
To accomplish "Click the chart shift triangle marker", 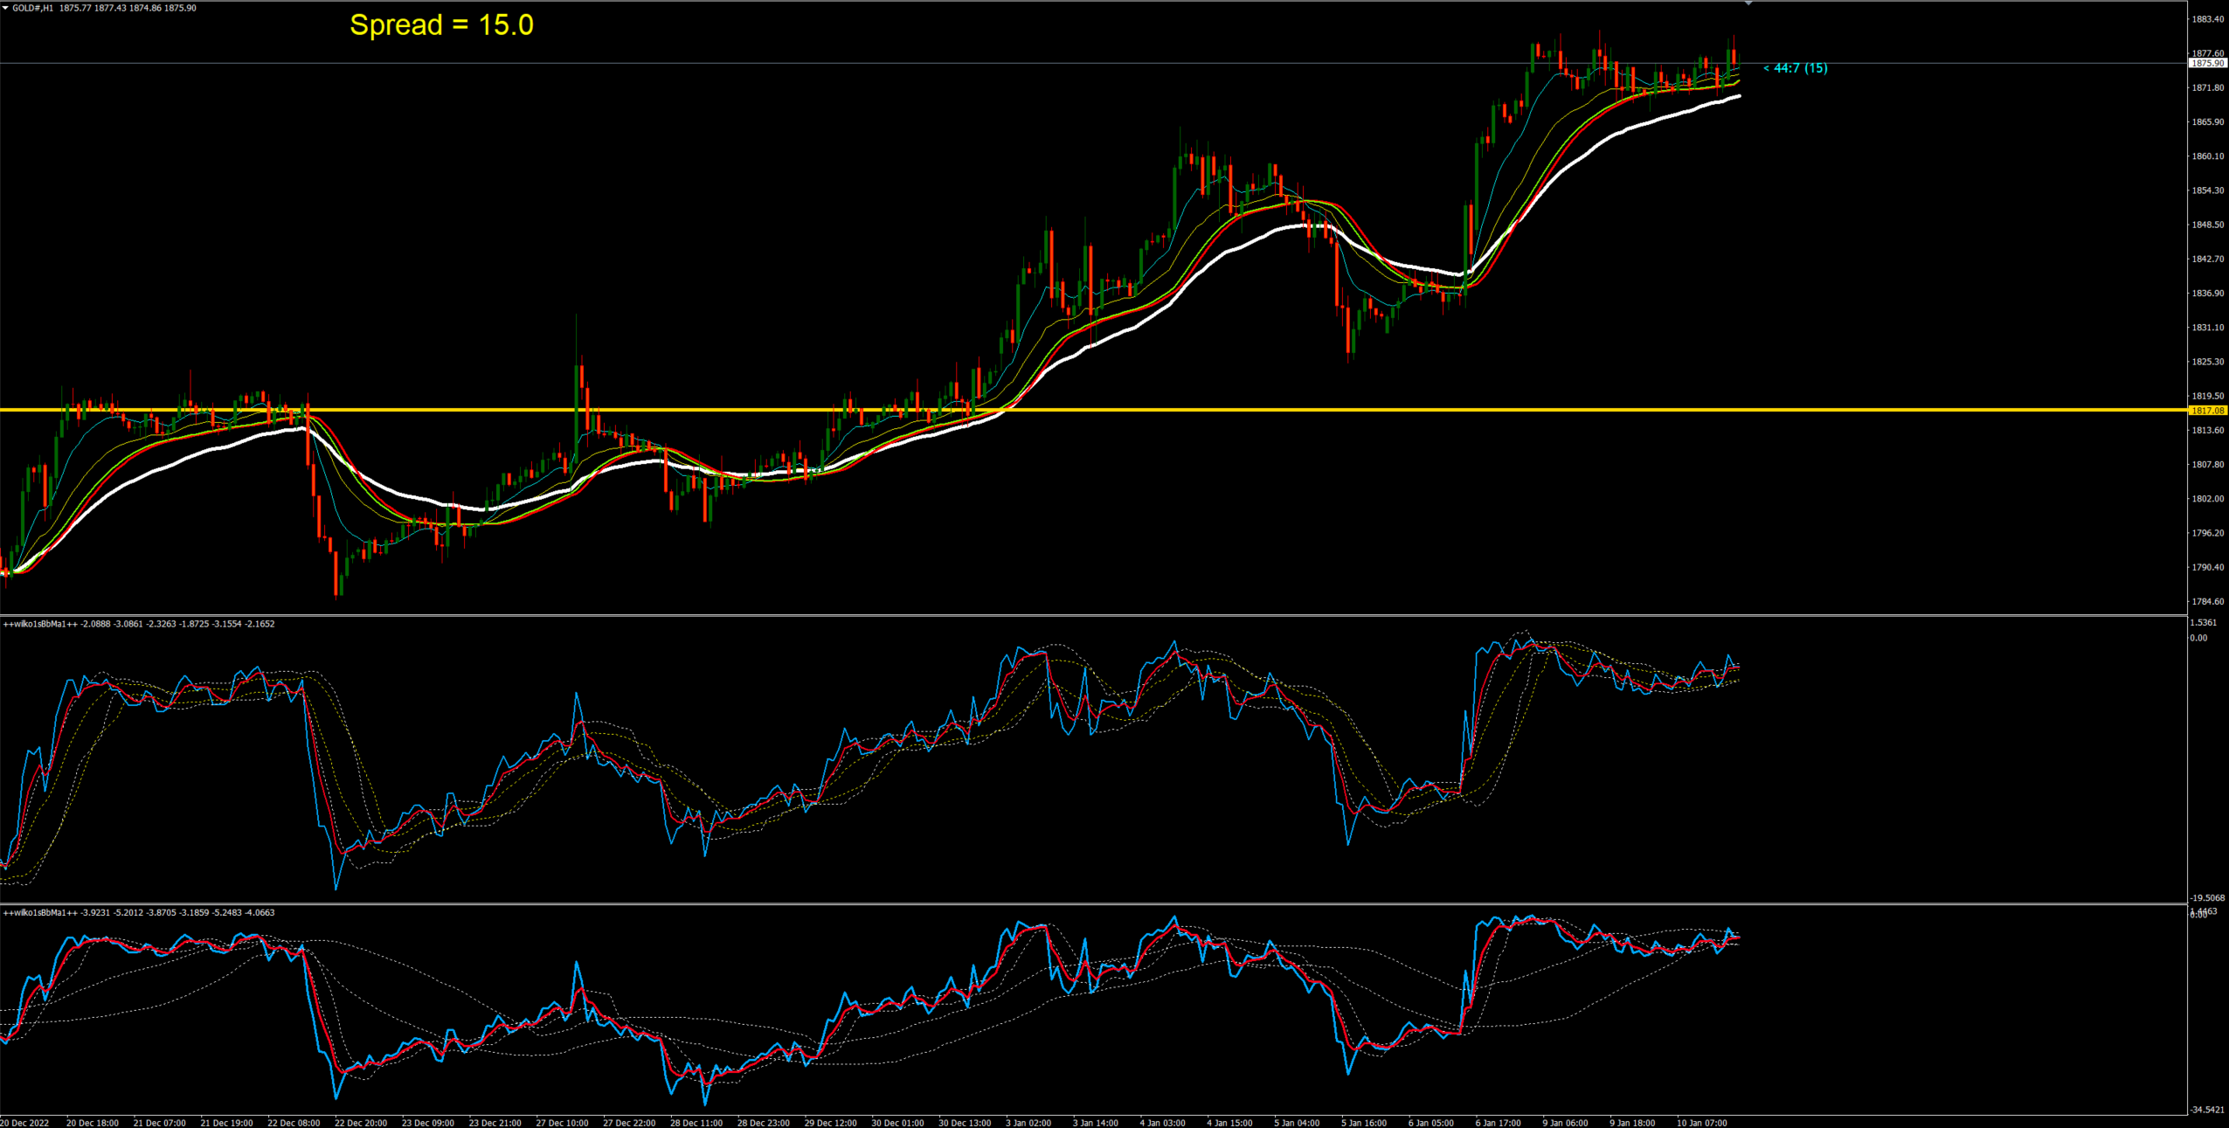I will (1748, 4).
